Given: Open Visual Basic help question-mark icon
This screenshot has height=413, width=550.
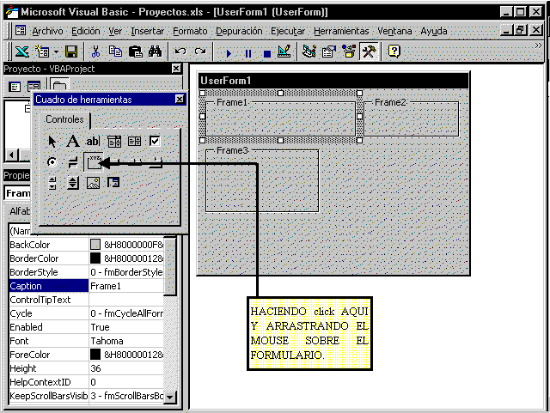Looking at the screenshot, I should [x=394, y=52].
